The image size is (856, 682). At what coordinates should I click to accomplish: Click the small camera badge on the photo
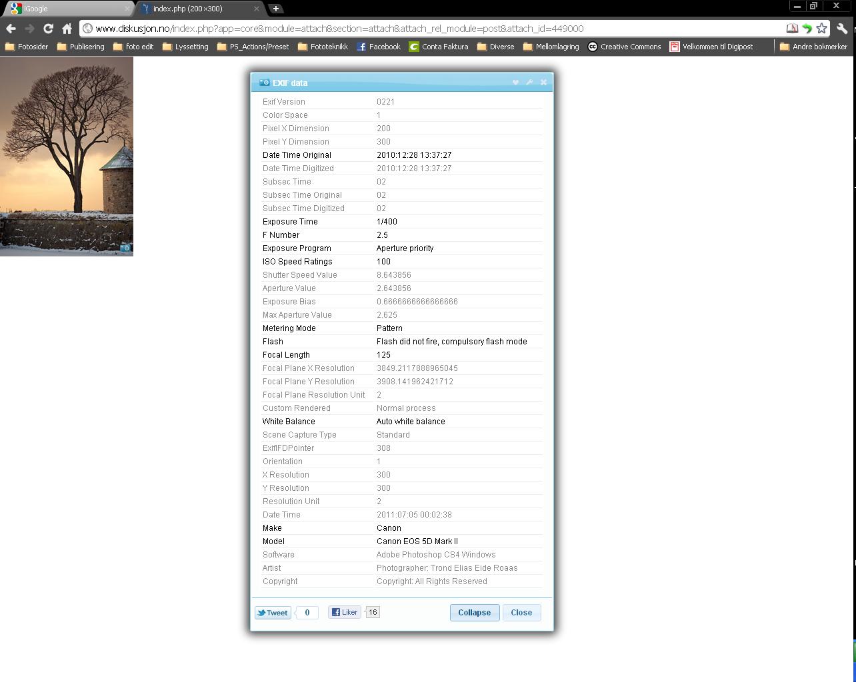coord(125,248)
